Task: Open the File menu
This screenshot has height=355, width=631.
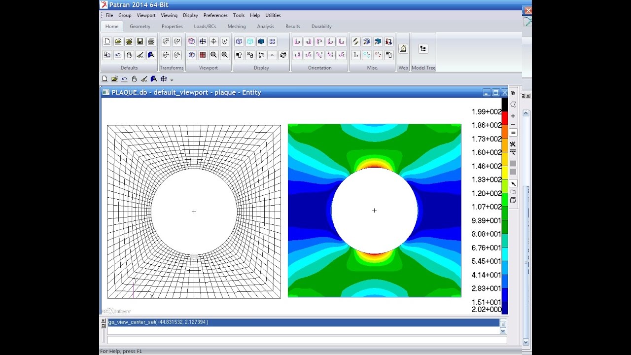Action: (x=109, y=15)
